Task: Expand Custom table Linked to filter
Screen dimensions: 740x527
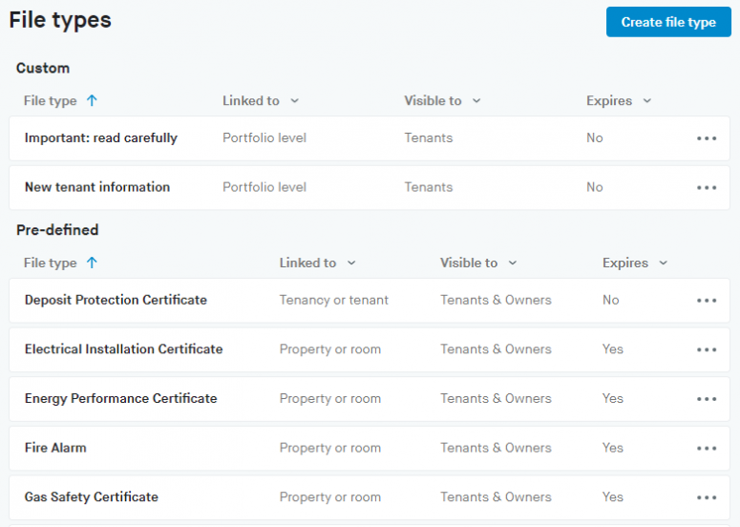Action: [x=294, y=101]
